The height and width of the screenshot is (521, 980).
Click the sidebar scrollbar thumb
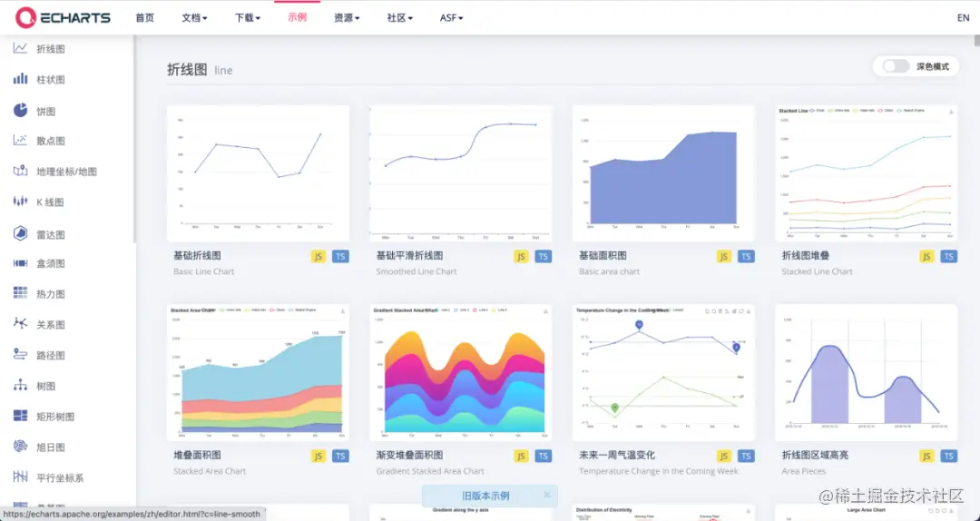point(133,139)
